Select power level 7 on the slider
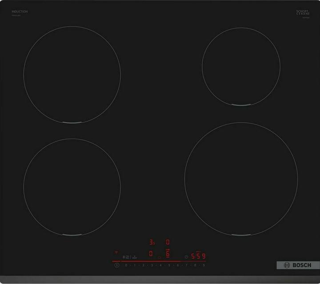320x284 pixels. [x=186, y=265]
